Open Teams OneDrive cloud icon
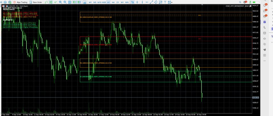273x116 pixels. click(265, 39)
